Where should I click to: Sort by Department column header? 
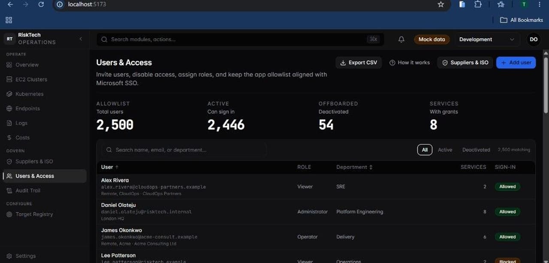pyautogui.click(x=354, y=167)
